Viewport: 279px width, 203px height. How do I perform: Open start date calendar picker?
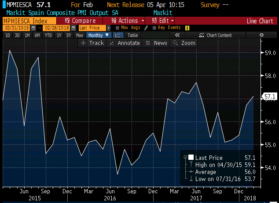click(33, 28)
